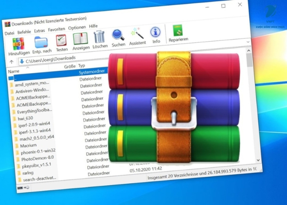Screen dimensions: 287x205
Task: Click the Anzeigen open book icon
Action: pos(80,39)
